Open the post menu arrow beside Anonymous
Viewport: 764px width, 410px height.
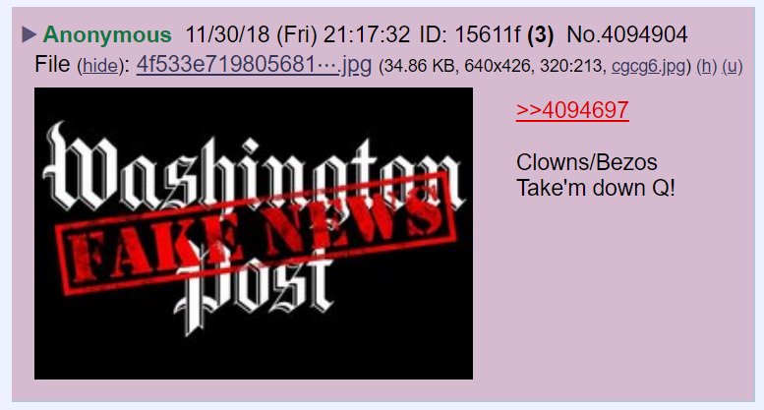tap(29, 34)
